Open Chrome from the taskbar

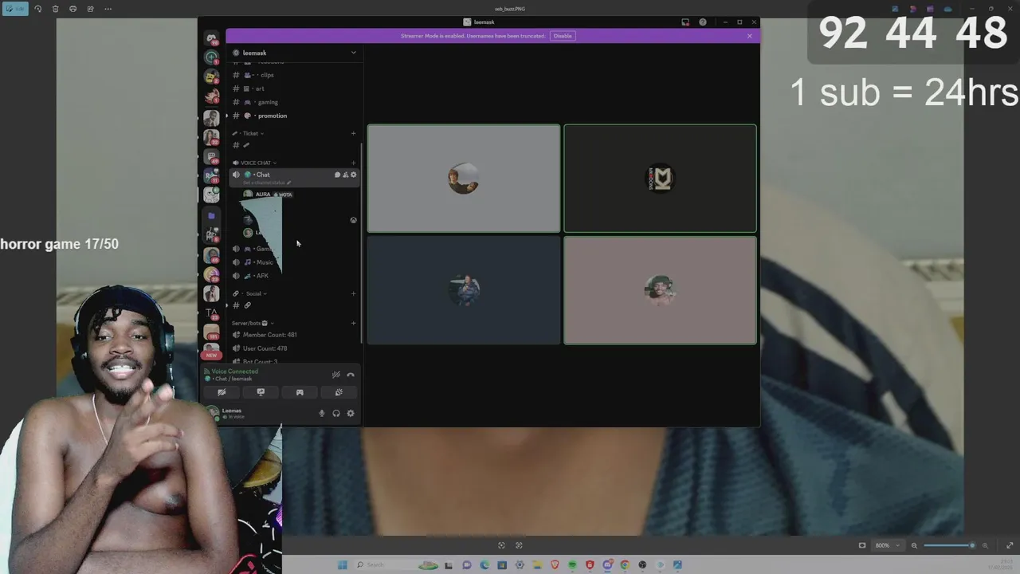(x=625, y=565)
